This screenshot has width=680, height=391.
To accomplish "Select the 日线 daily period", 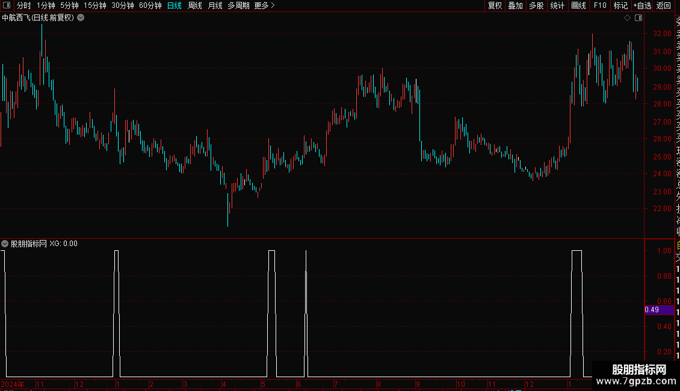I will (175, 5).
